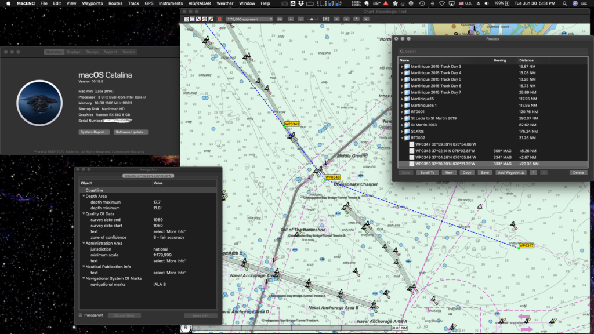This screenshot has height=334, width=594.
Task: Select the route line drawing tool
Action: point(198,19)
